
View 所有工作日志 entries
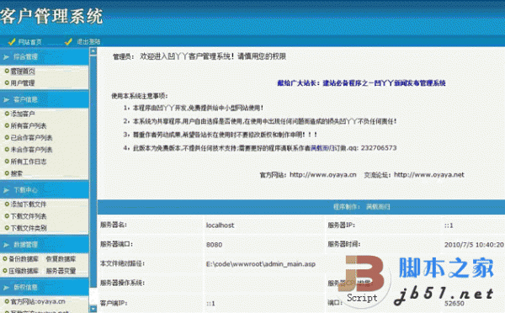pyautogui.click(x=29, y=162)
